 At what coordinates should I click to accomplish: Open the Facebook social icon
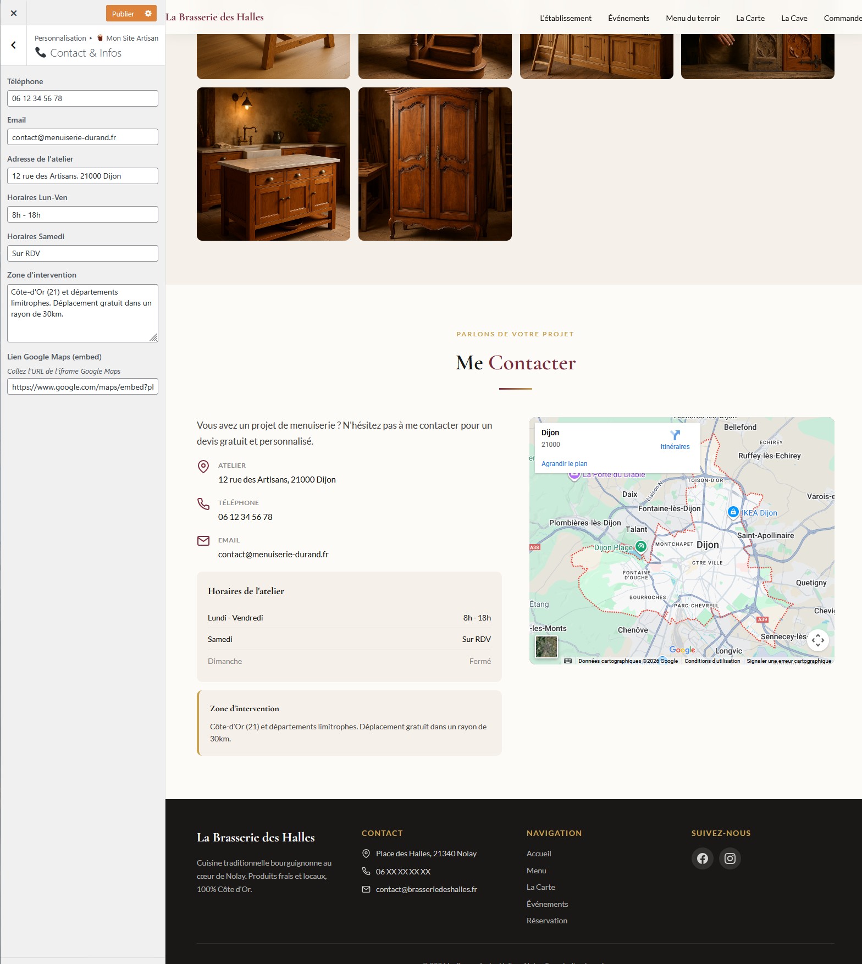click(x=703, y=858)
